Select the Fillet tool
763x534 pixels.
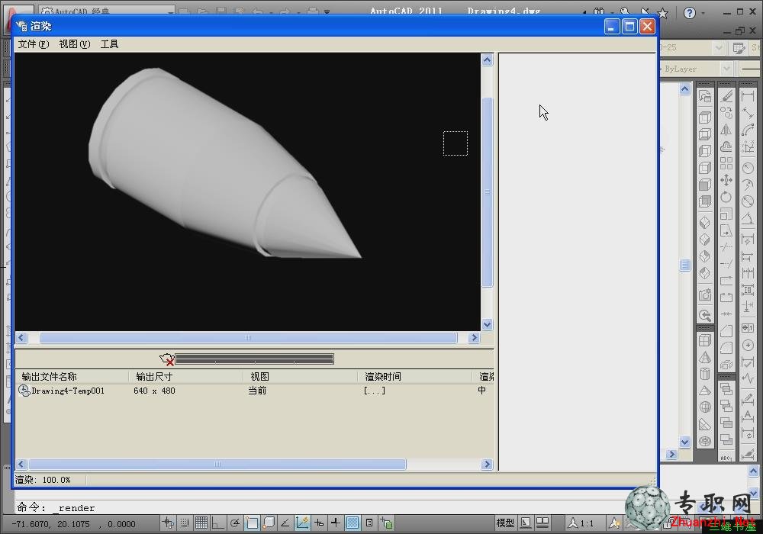[726, 348]
